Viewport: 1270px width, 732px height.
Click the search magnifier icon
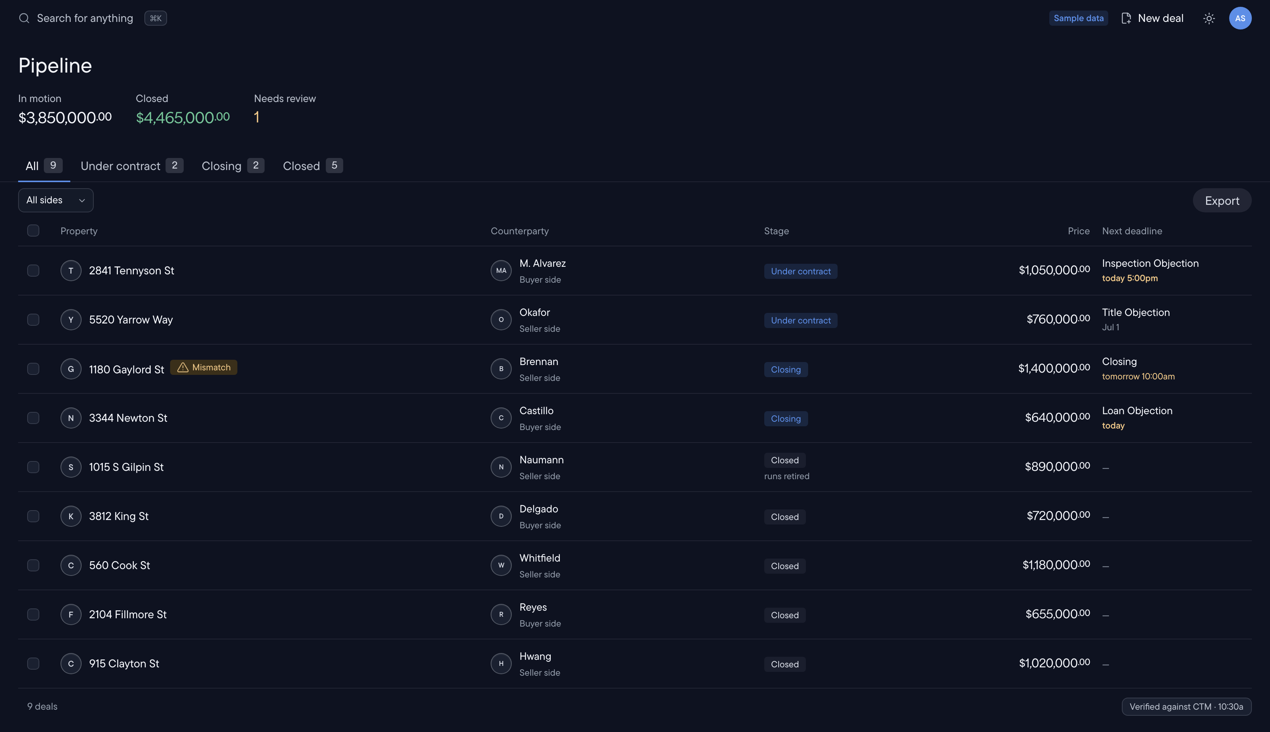(24, 18)
